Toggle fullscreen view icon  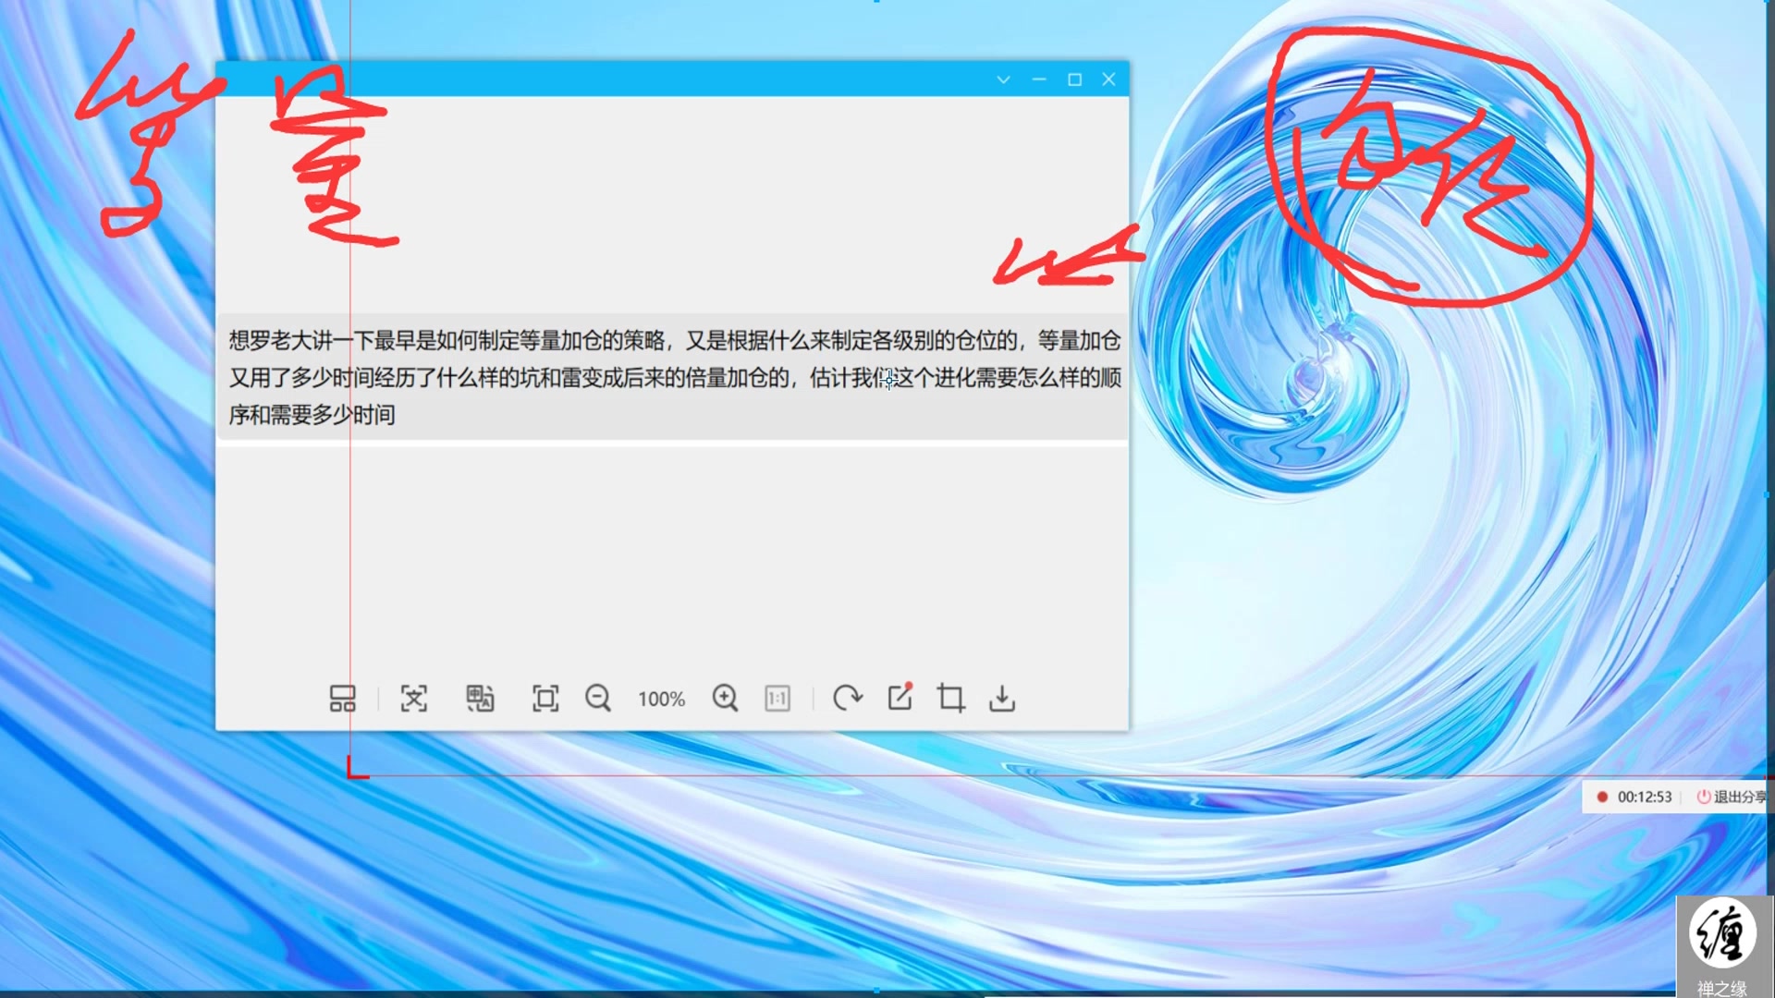coord(545,699)
